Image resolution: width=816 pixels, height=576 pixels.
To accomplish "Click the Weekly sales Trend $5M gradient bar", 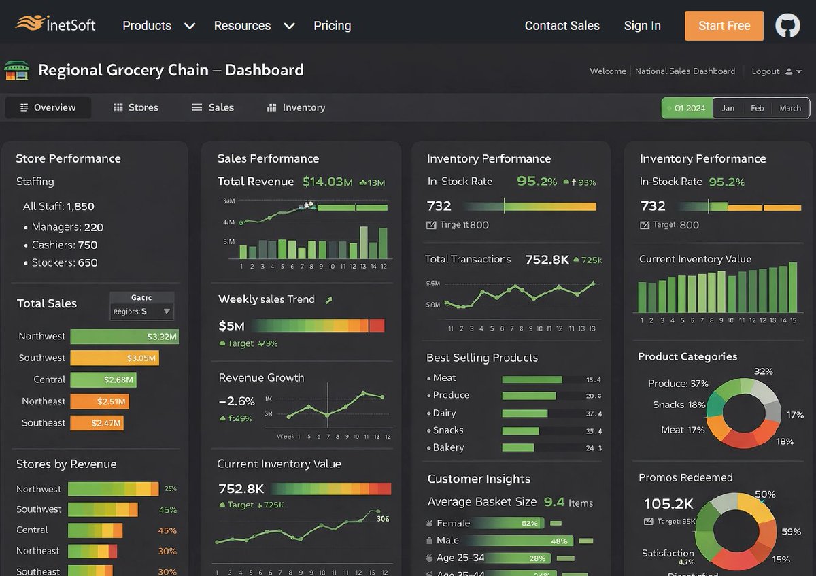I will 317,325.
